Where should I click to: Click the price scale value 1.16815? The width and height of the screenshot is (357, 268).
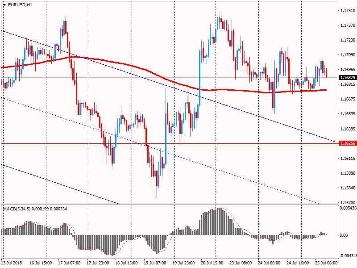pyautogui.click(x=348, y=84)
